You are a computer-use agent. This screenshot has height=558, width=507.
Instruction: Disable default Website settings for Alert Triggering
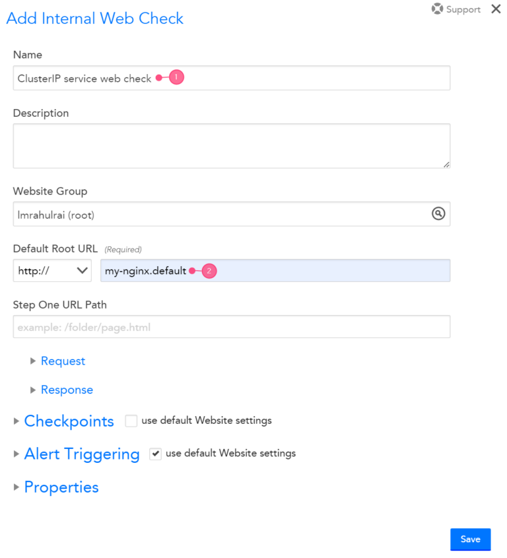pyautogui.click(x=155, y=454)
